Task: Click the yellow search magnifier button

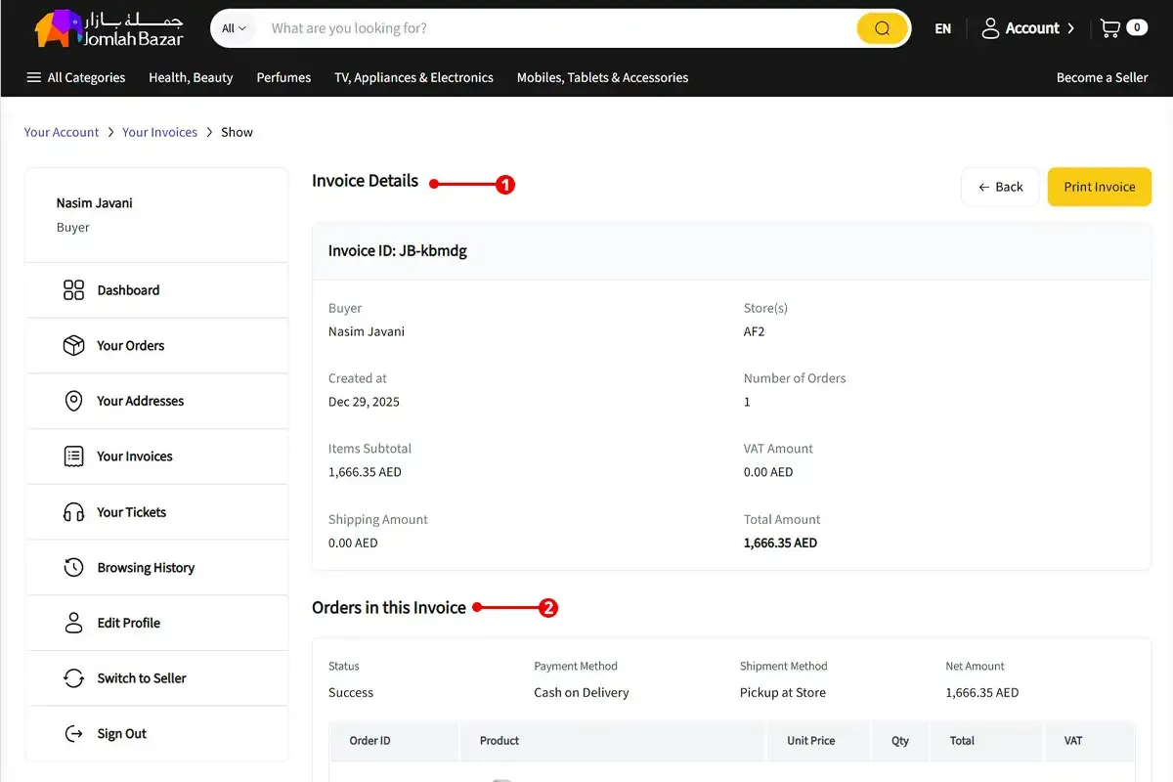Action: [882, 28]
